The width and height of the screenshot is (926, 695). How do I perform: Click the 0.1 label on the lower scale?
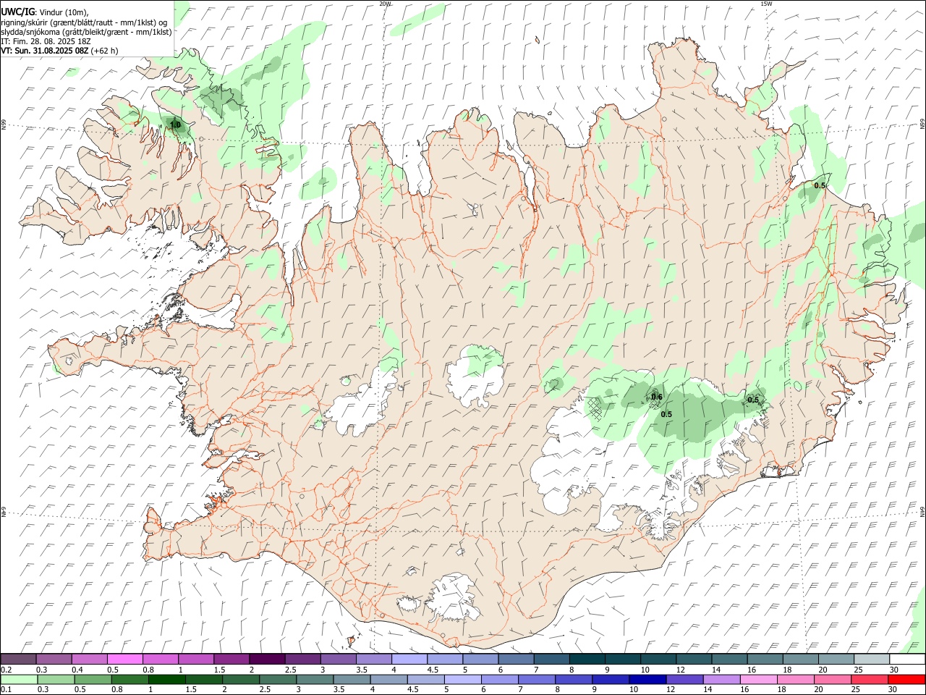[6, 689]
